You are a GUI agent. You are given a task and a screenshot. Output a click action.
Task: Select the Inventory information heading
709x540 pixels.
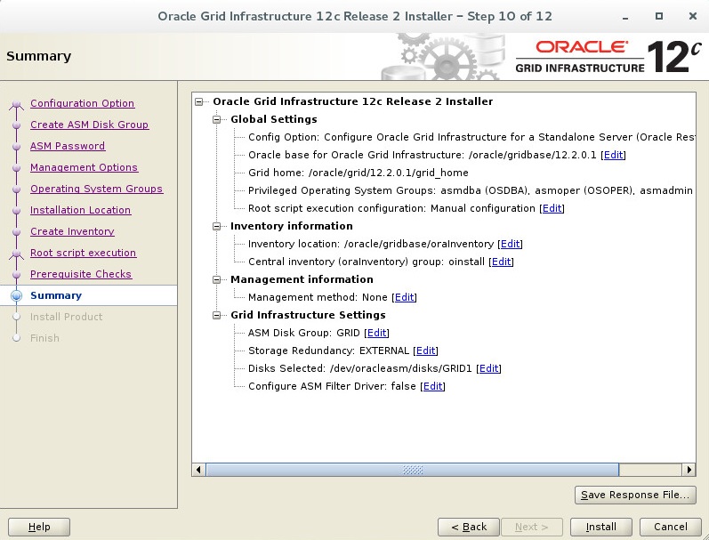coord(292,226)
